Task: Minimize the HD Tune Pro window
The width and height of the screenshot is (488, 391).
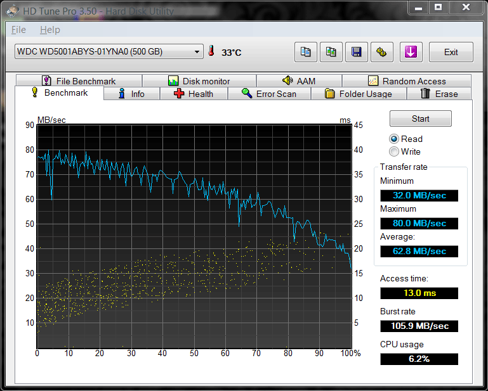Action: [418, 8]
